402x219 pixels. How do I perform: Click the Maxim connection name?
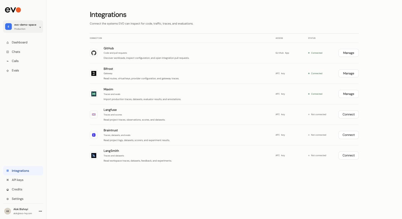point(108,89)
